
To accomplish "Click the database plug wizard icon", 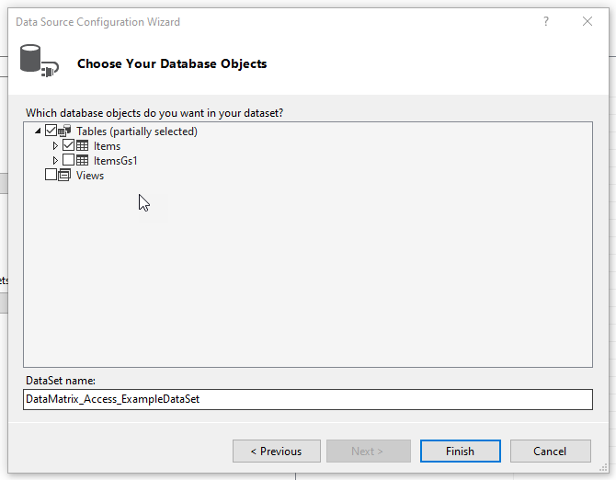I will (x=40, y=61).
